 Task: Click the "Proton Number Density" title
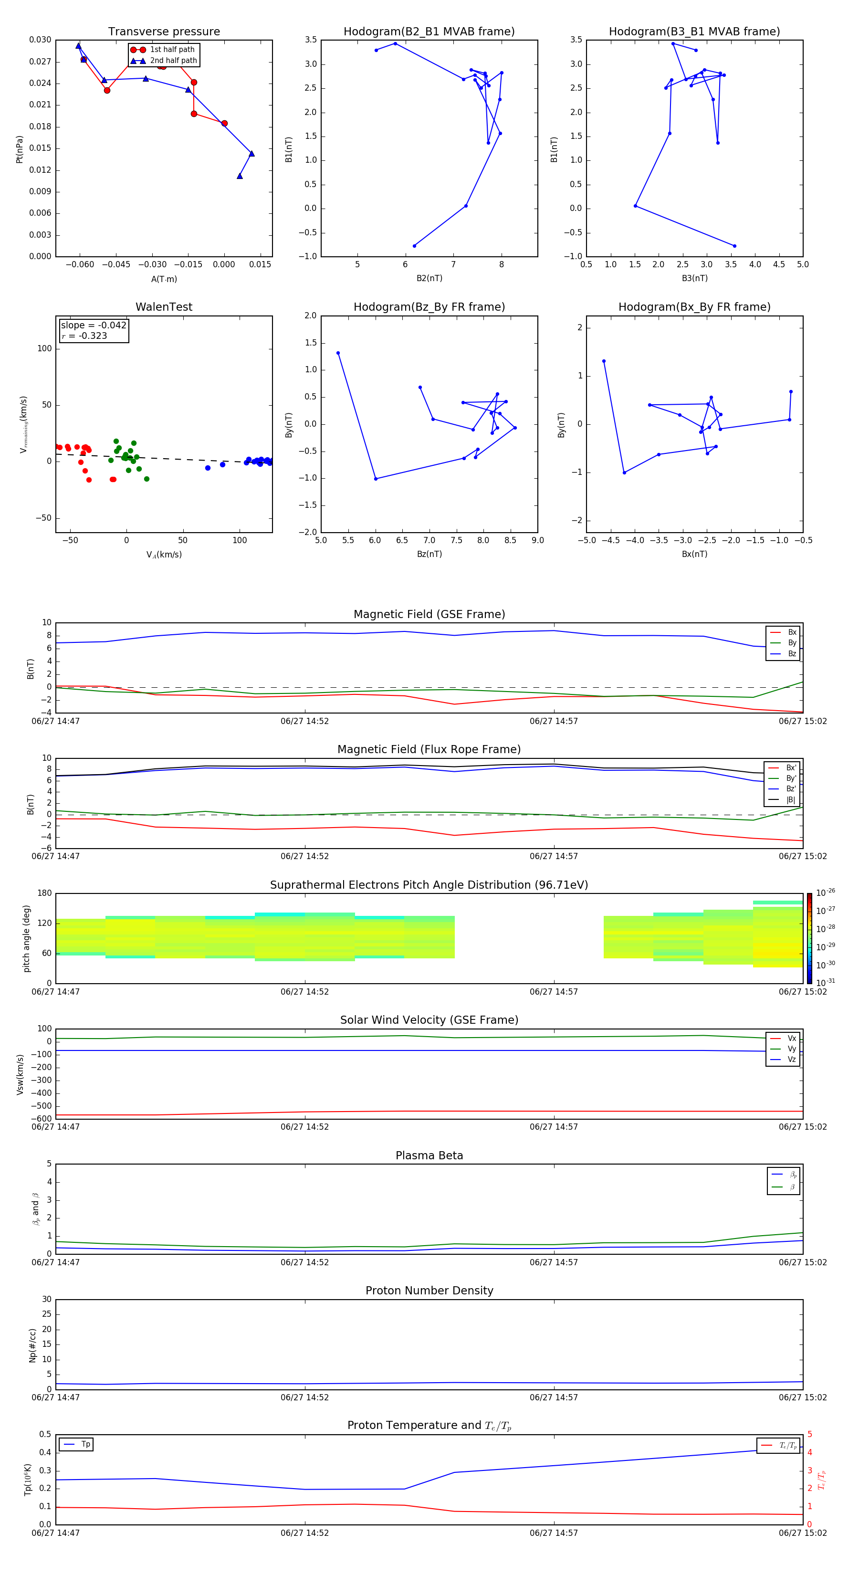coord(429,1291)
